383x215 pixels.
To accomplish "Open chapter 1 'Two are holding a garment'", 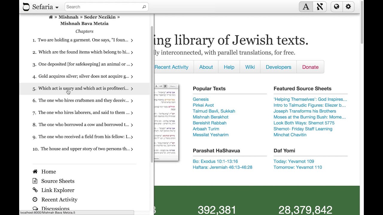I will point(83,40).
